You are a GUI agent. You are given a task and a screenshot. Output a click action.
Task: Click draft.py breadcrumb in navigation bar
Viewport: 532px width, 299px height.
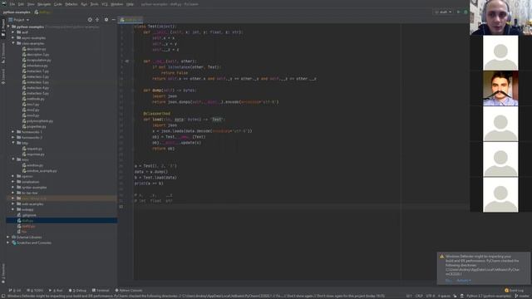(43, 12)
